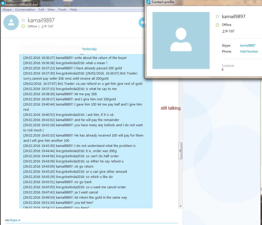
Task: Open the Tools menu
Action: point(62,10)
